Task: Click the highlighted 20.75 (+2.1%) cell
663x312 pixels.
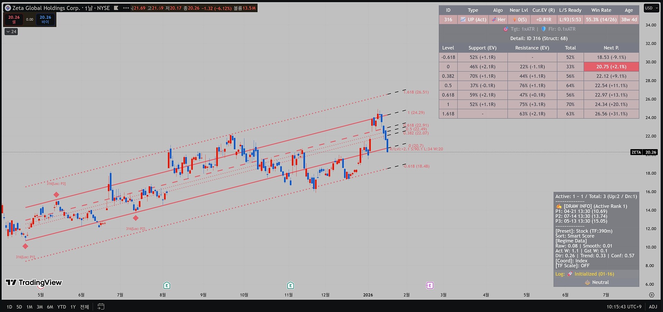Action: 611,67
